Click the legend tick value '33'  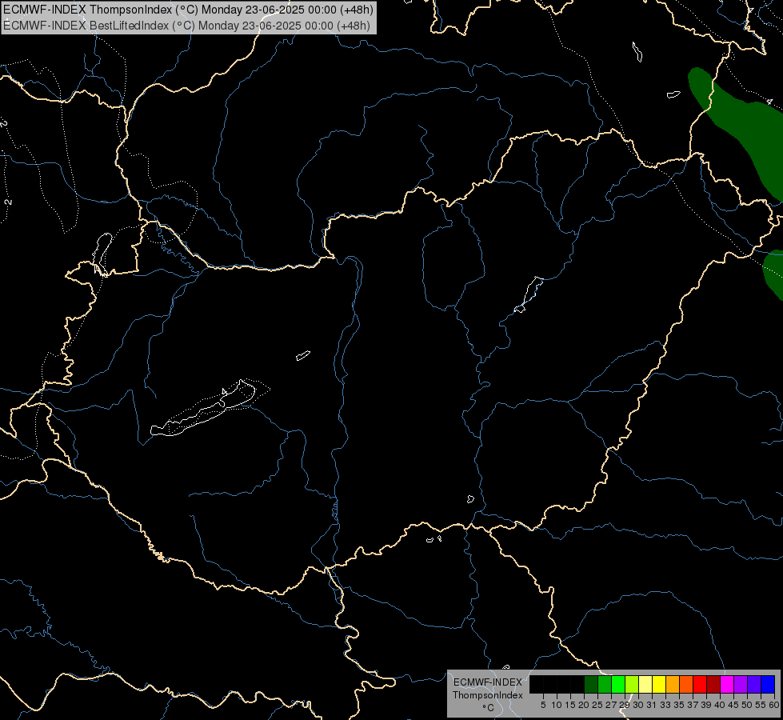pyautogui.click(x=665, y=705)
